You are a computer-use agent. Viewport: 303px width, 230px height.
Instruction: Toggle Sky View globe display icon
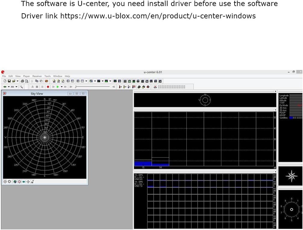[15, 182]
